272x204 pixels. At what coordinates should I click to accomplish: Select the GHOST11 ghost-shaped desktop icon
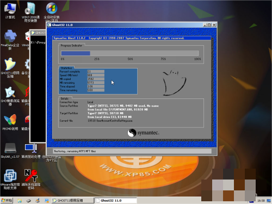10,67
